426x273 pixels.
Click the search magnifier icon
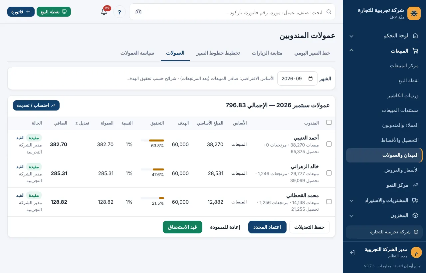tap(329, 12)
